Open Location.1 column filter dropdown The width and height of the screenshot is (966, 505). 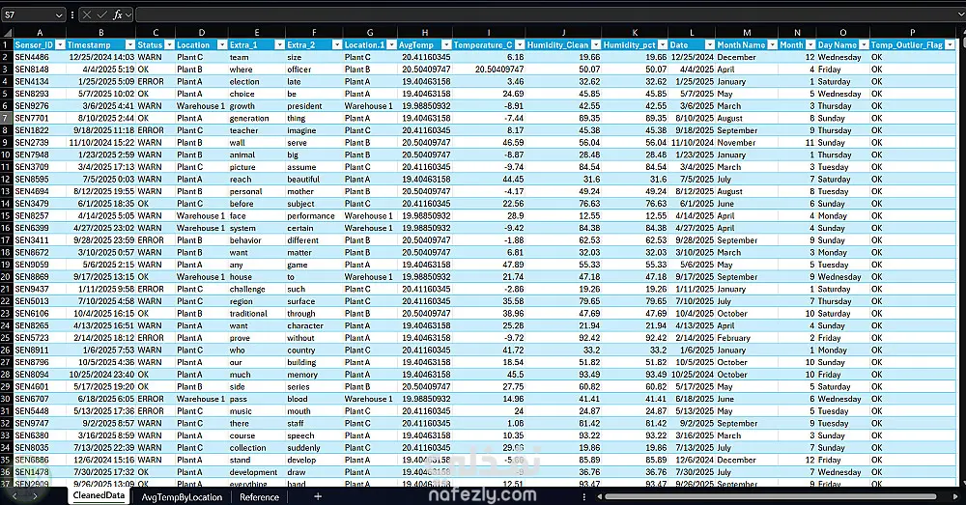coord(391,45)
